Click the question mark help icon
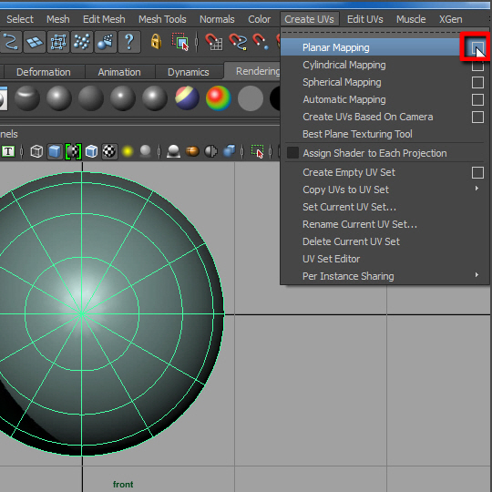 (129, 42)
